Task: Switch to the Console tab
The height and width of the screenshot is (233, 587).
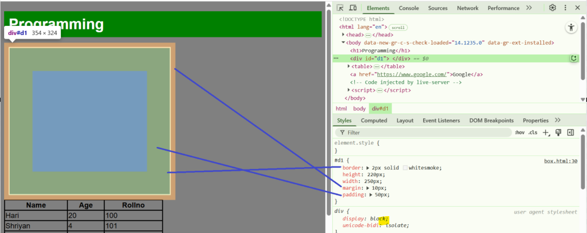Action: [409, 8]
